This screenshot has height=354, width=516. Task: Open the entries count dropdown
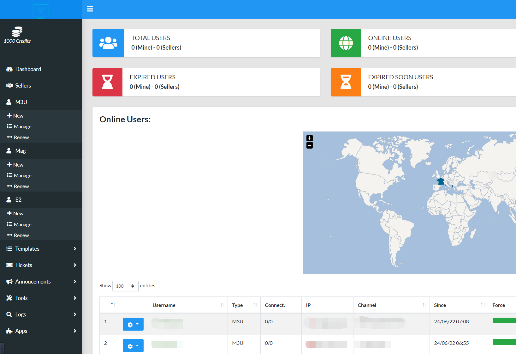tap(125, 286)
